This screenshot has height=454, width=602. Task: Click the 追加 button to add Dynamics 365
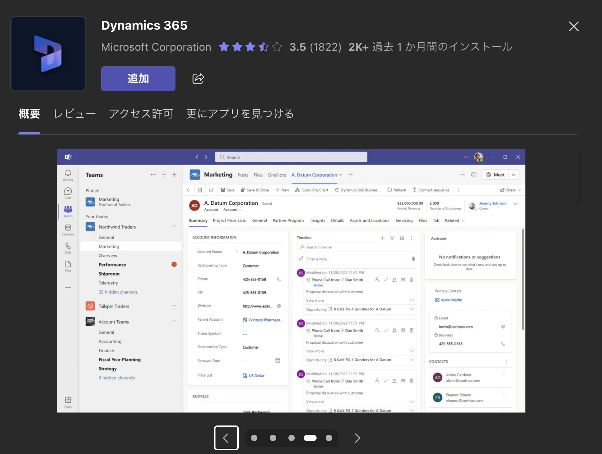tap(138, 79)
